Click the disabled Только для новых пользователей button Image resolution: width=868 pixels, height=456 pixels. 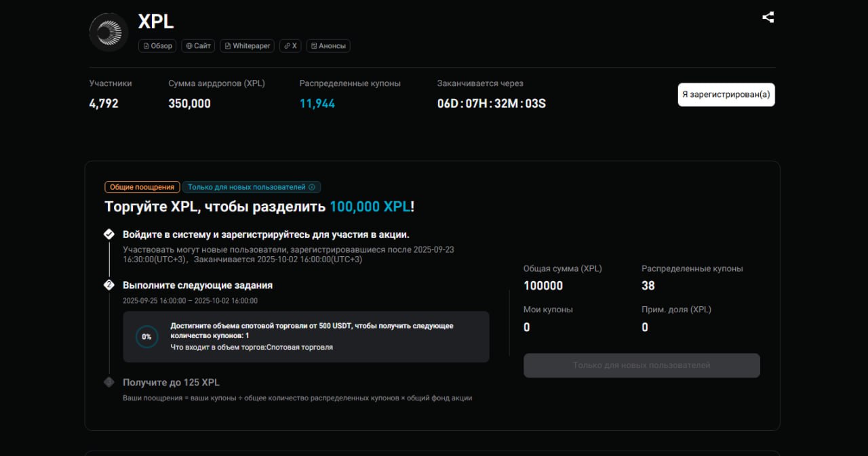[x=641, y=365]
